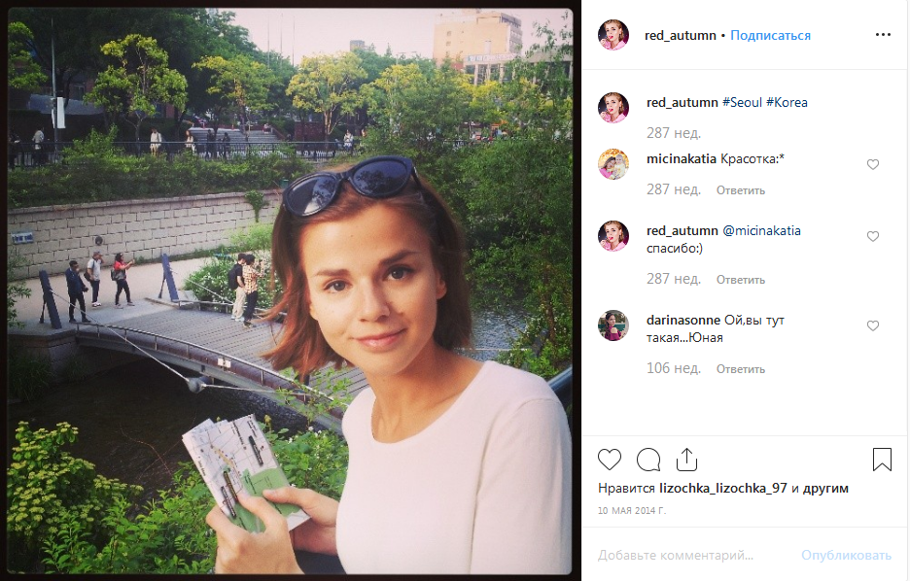Share the post via the share icon
The height and width of the screenshot is (581, 910).
686,460
